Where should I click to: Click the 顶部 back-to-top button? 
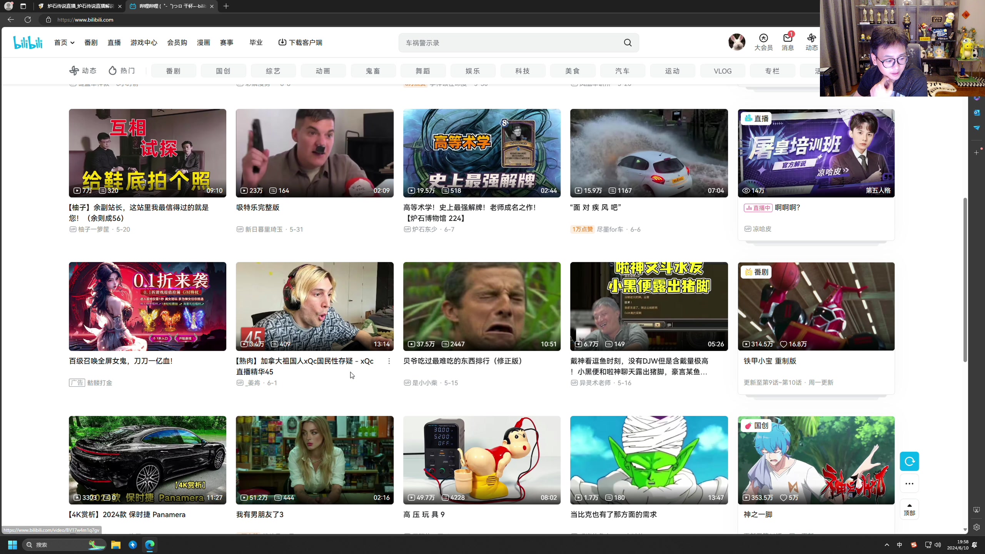(x=909, y=509)
